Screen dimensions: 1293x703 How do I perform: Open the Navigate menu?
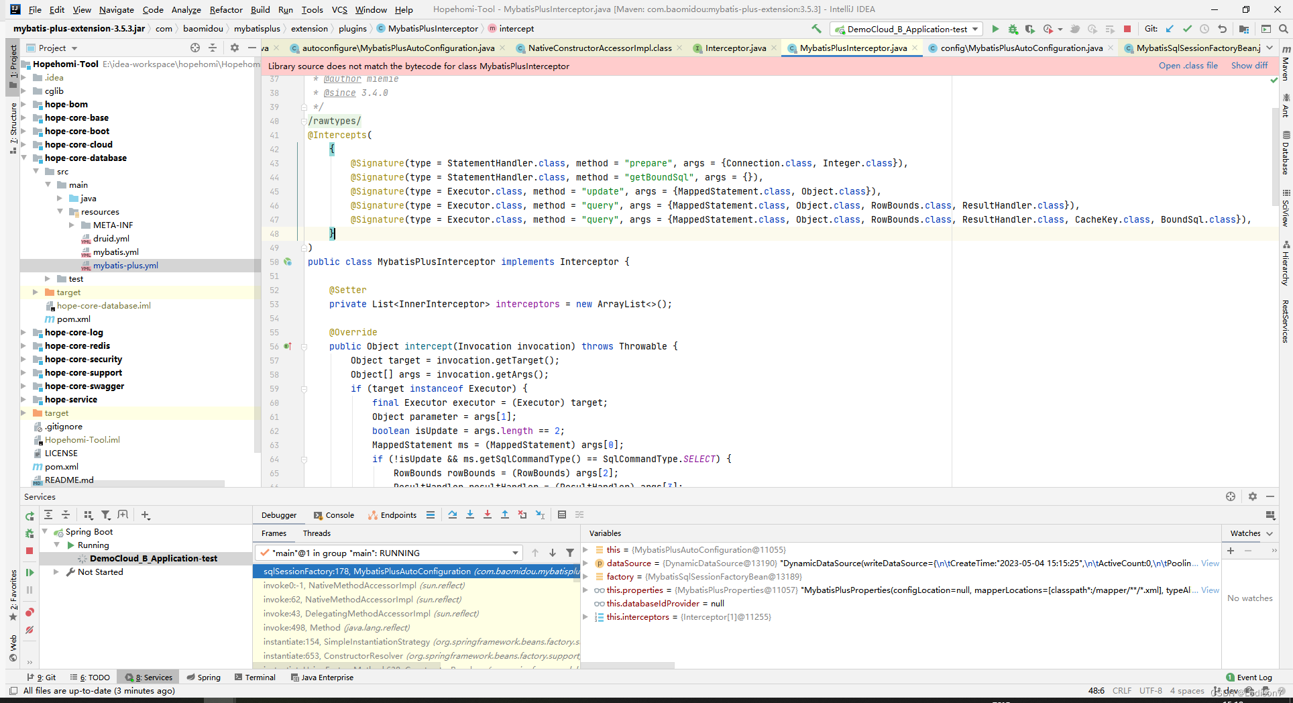point(117,9)
